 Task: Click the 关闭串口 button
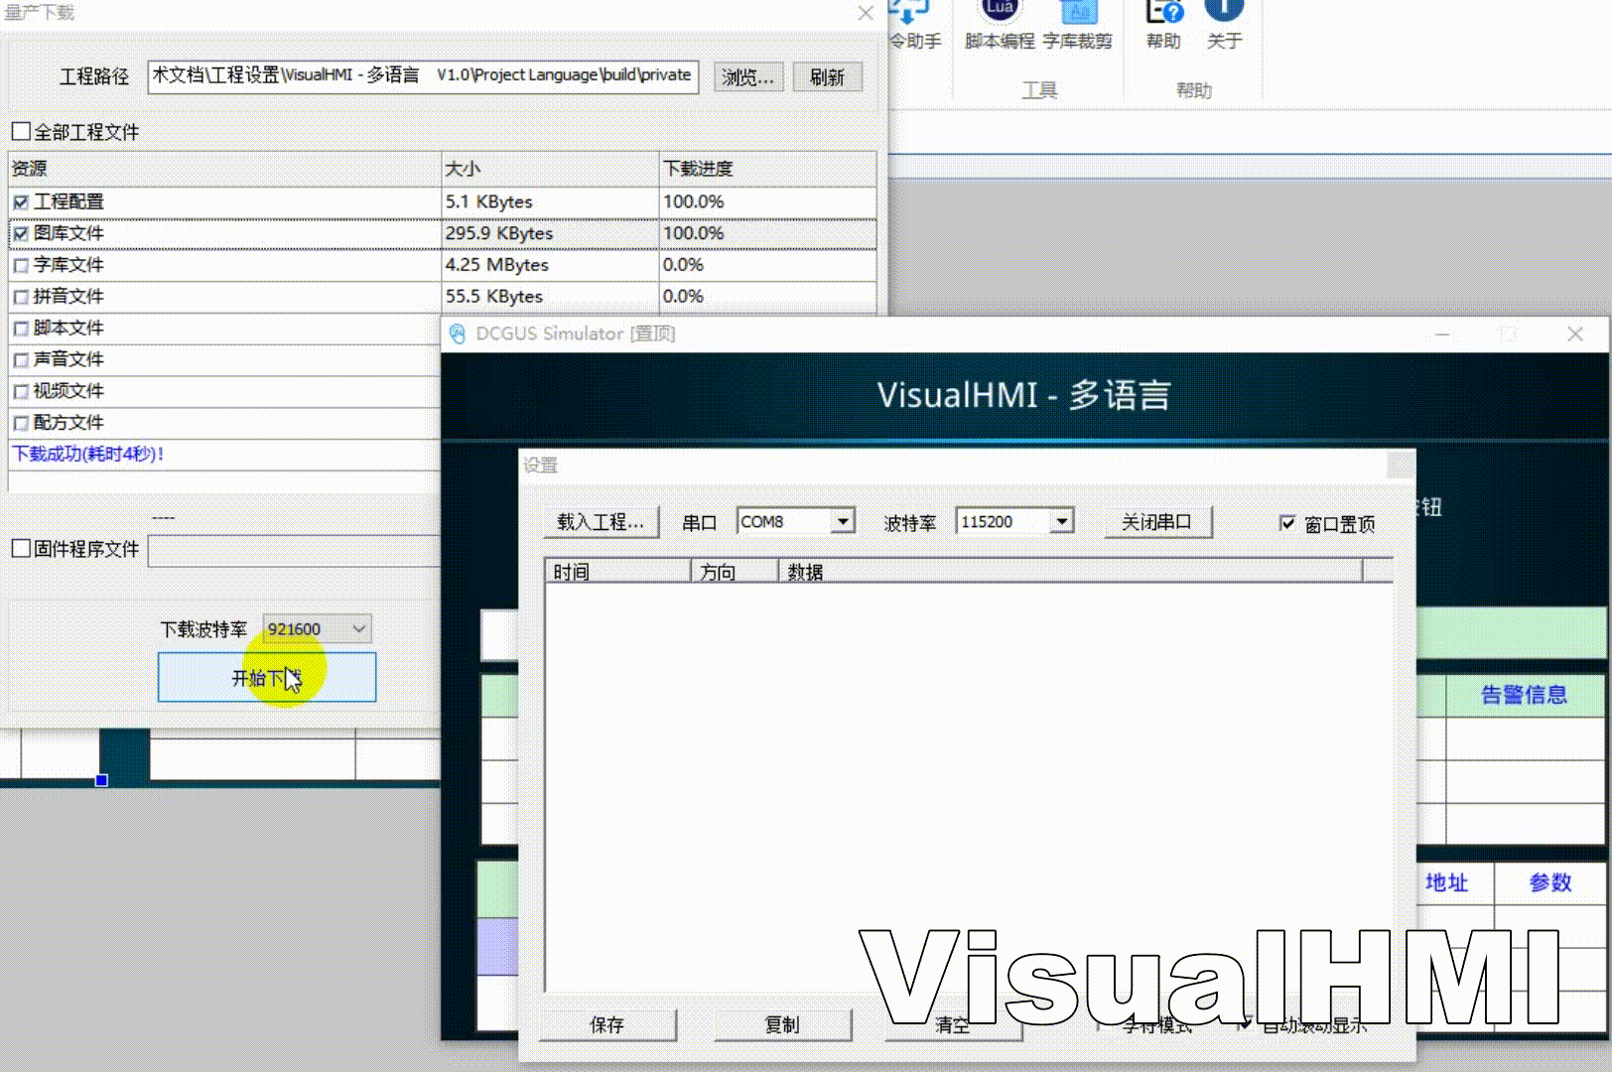coord(1157,522)
